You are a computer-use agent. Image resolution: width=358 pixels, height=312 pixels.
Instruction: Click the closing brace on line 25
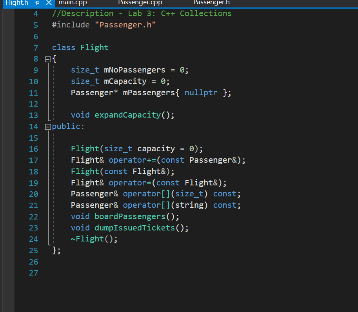[56, 250]
